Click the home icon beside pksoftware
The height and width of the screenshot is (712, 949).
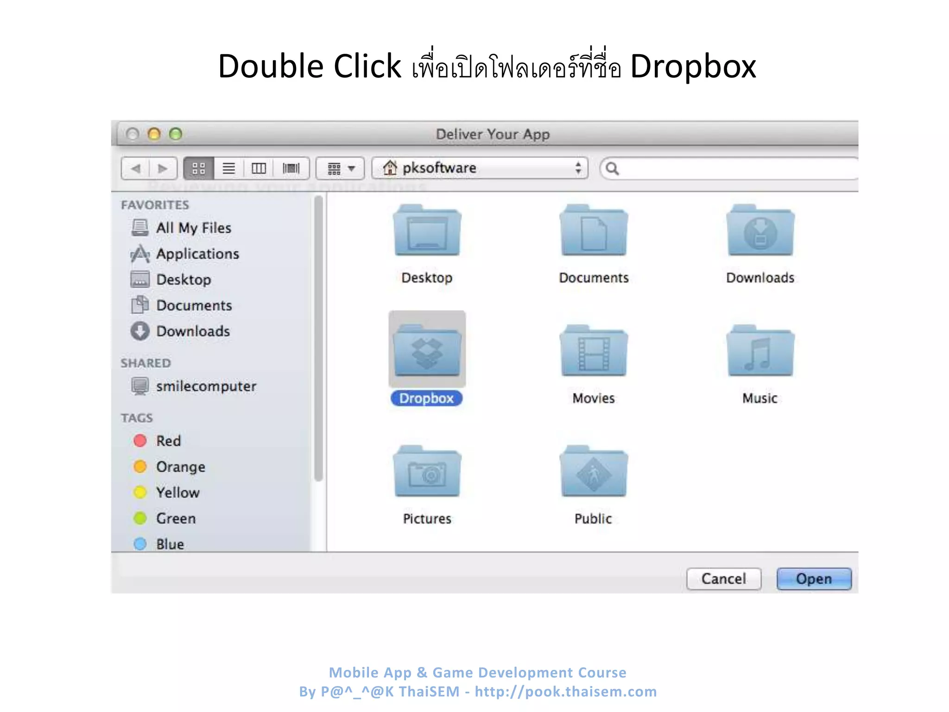pyautogui.click(x=390, y=168)
